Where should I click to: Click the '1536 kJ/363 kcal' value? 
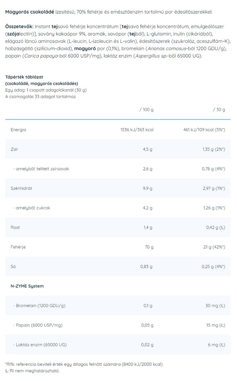pos(137,130)
